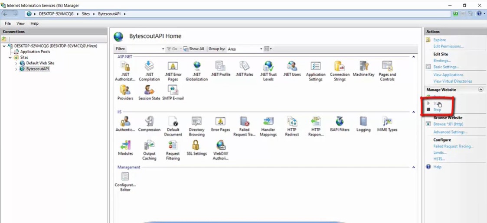Open the Filter dropdown
The width and height of the screenshot is (487, 223).
[x=163, y=49]
